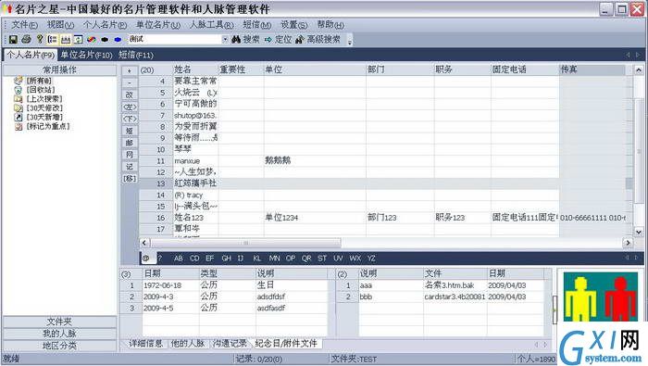Click the + add record button
This screenshot has height=366, width=648.
point(130,70)
